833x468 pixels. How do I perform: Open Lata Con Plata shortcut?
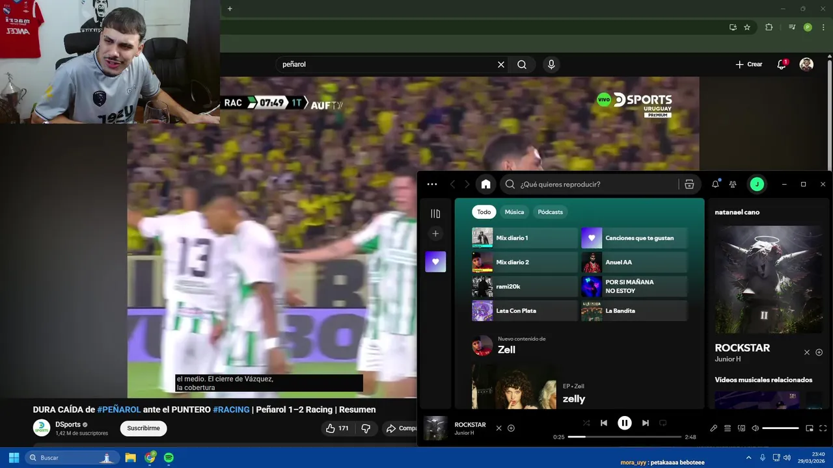pyautogui.click(x=525, y=311)
